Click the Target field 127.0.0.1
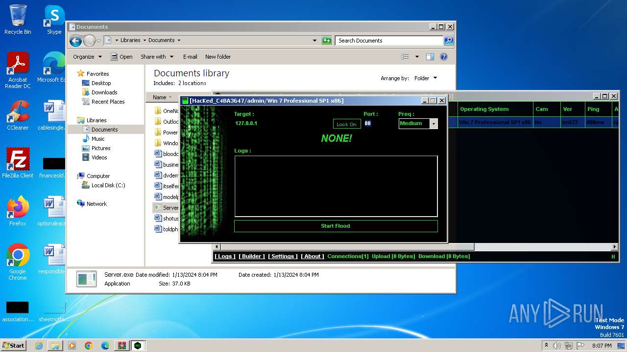The height and width of the screenshot is (352, 627). coord(246,123)
